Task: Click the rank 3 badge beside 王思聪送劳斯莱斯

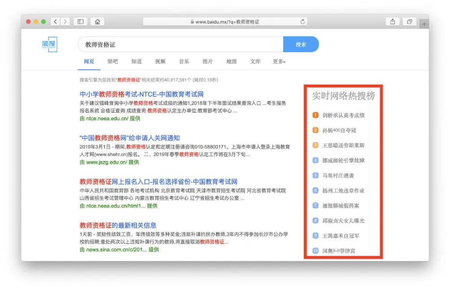Action: click(315, 145)
